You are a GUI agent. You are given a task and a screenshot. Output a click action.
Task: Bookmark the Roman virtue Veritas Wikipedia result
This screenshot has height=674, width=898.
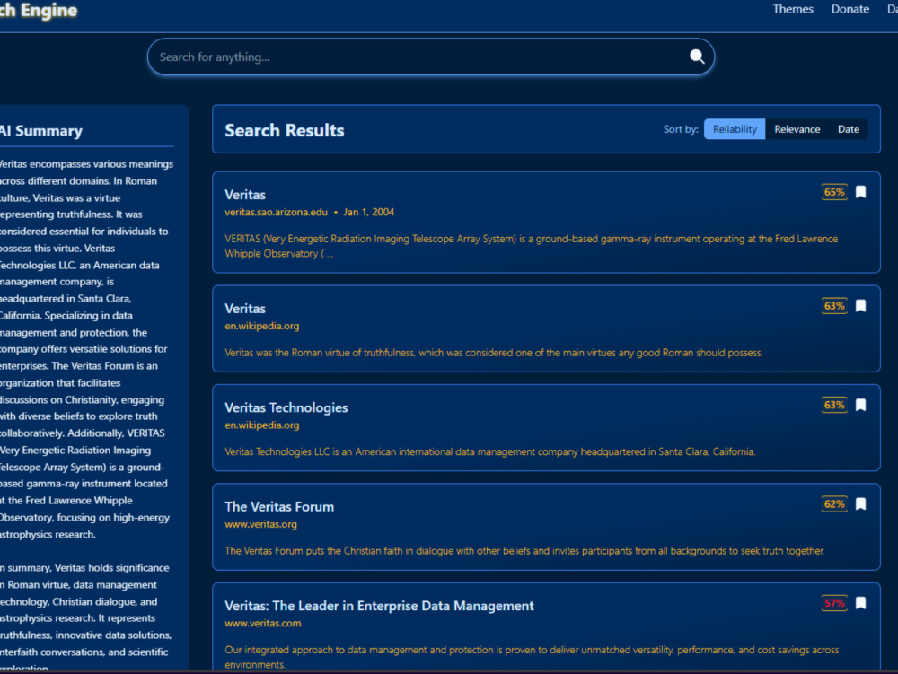point(860,306)
